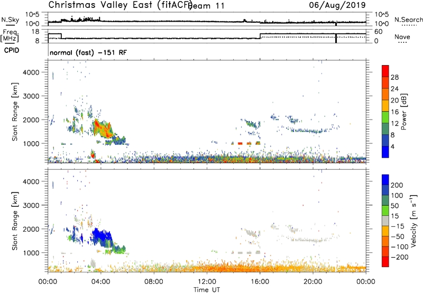Click the date '06/Aug/2019'
423x293 pixels.
[337, 5]
